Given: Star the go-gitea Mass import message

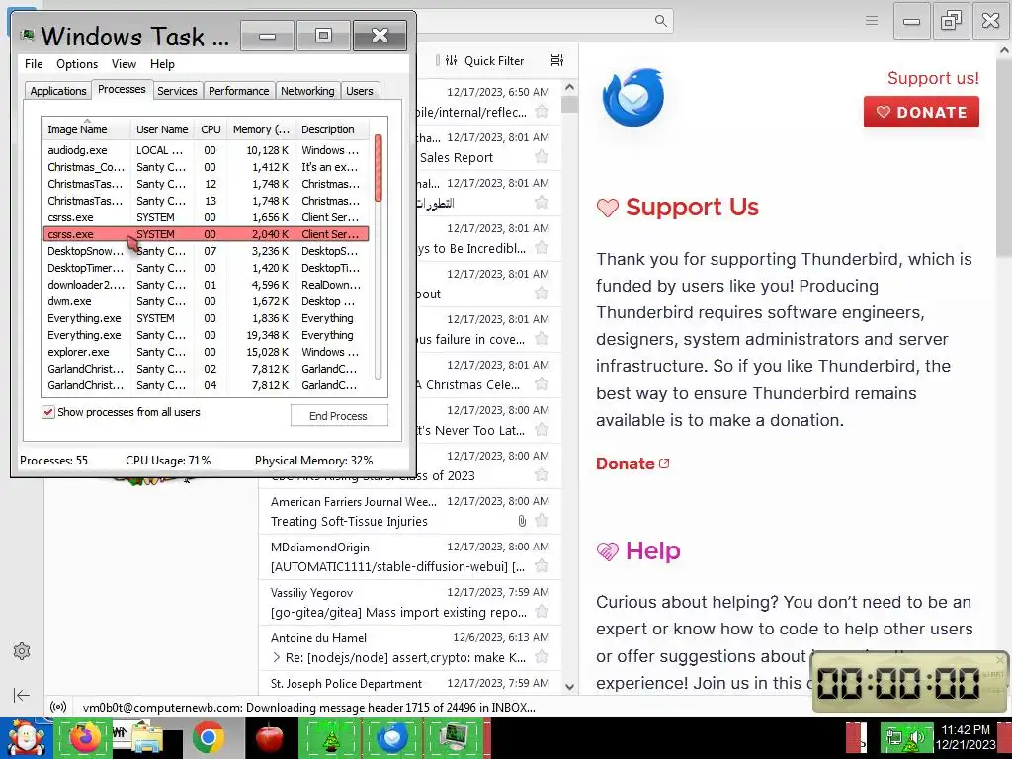Looking at the screenshot, I should click(x=542, y=611).
